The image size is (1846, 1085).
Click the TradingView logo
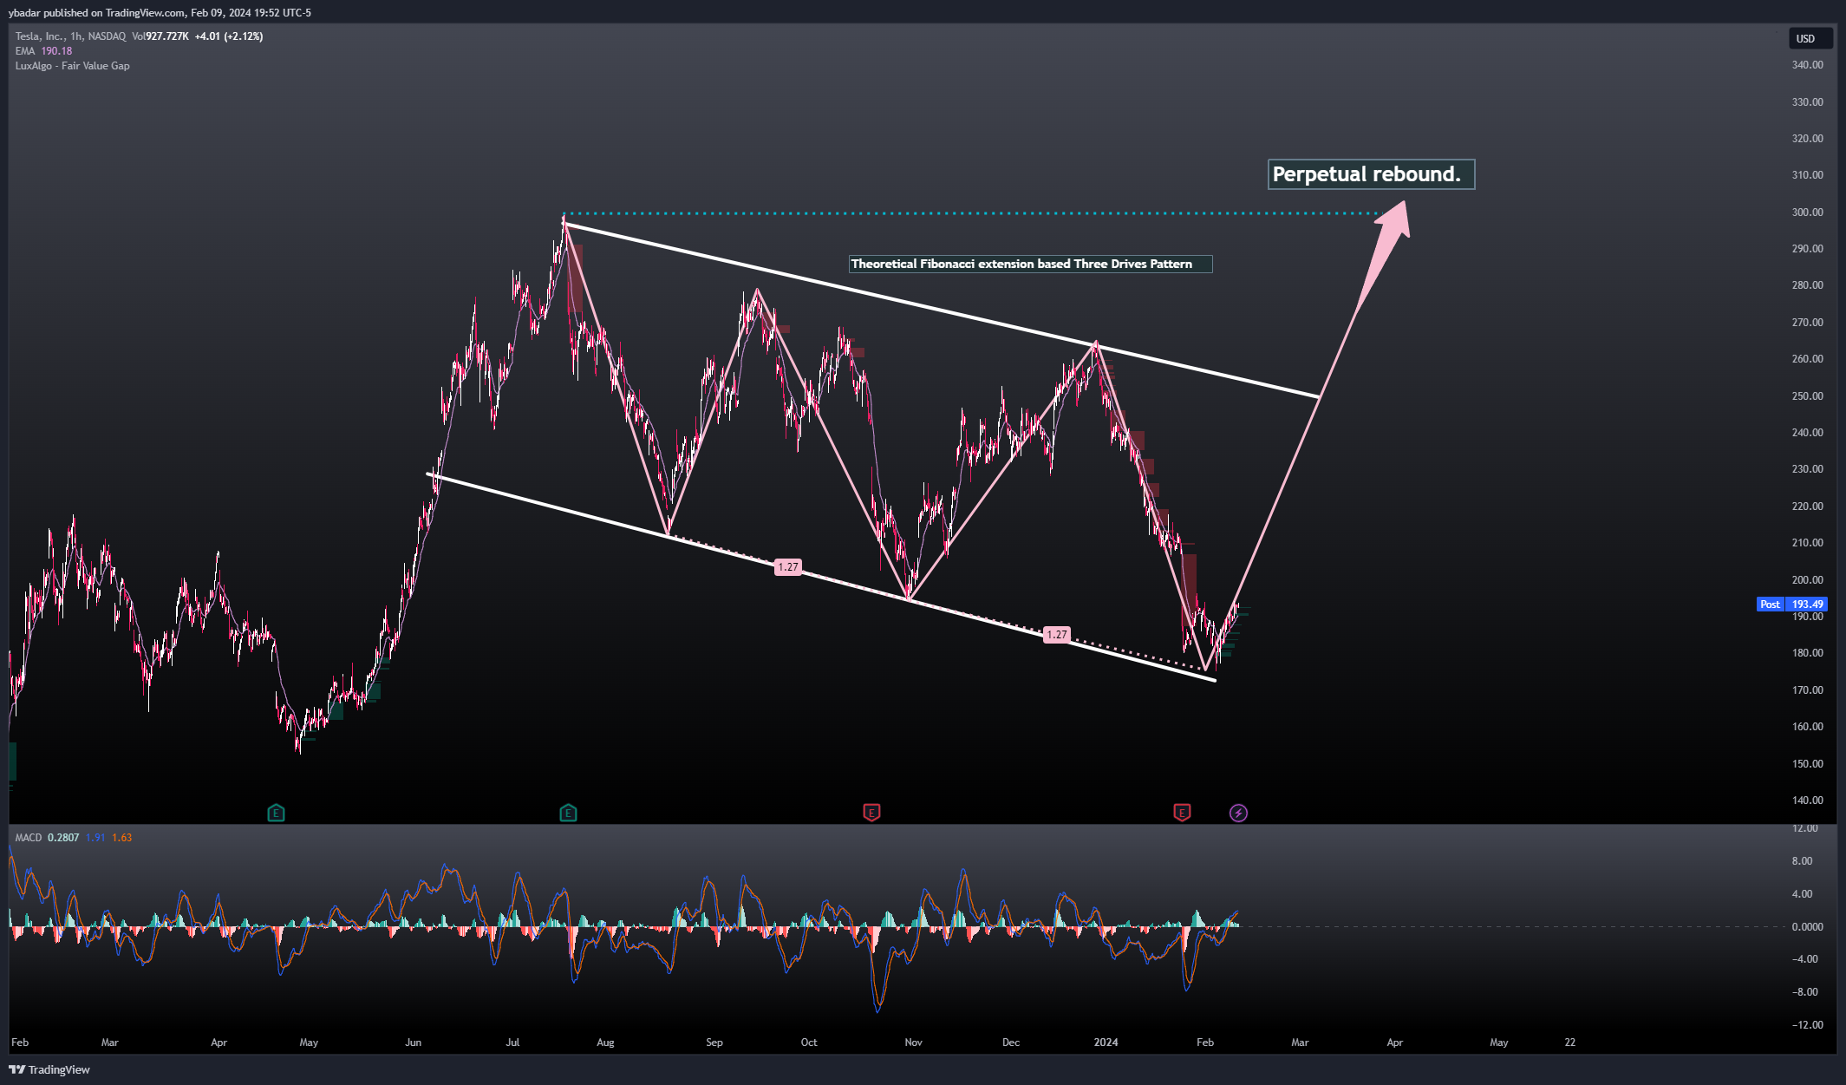(50, 1069)
